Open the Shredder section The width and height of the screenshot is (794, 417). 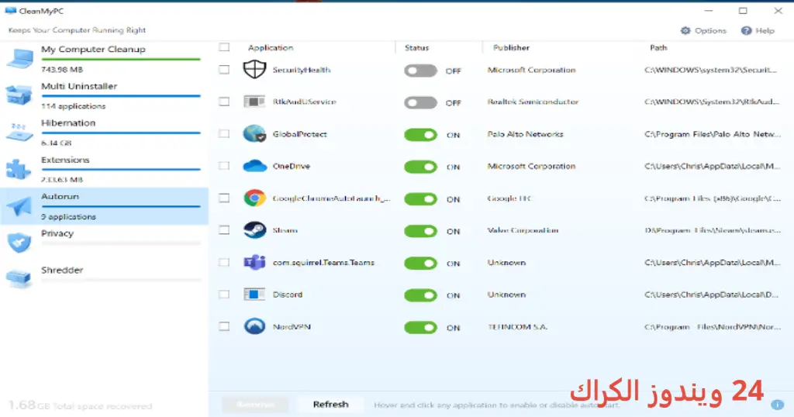tap(104, 279)
